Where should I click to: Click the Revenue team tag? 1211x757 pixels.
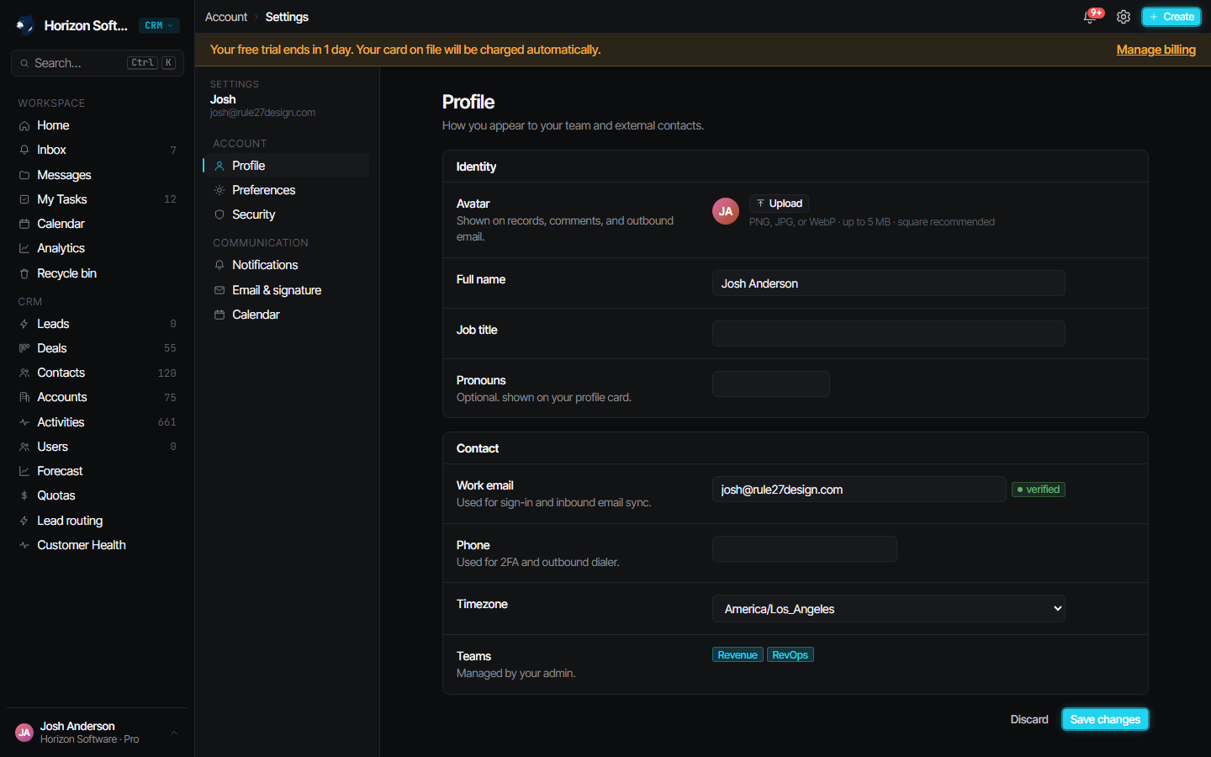click(738, 655)
